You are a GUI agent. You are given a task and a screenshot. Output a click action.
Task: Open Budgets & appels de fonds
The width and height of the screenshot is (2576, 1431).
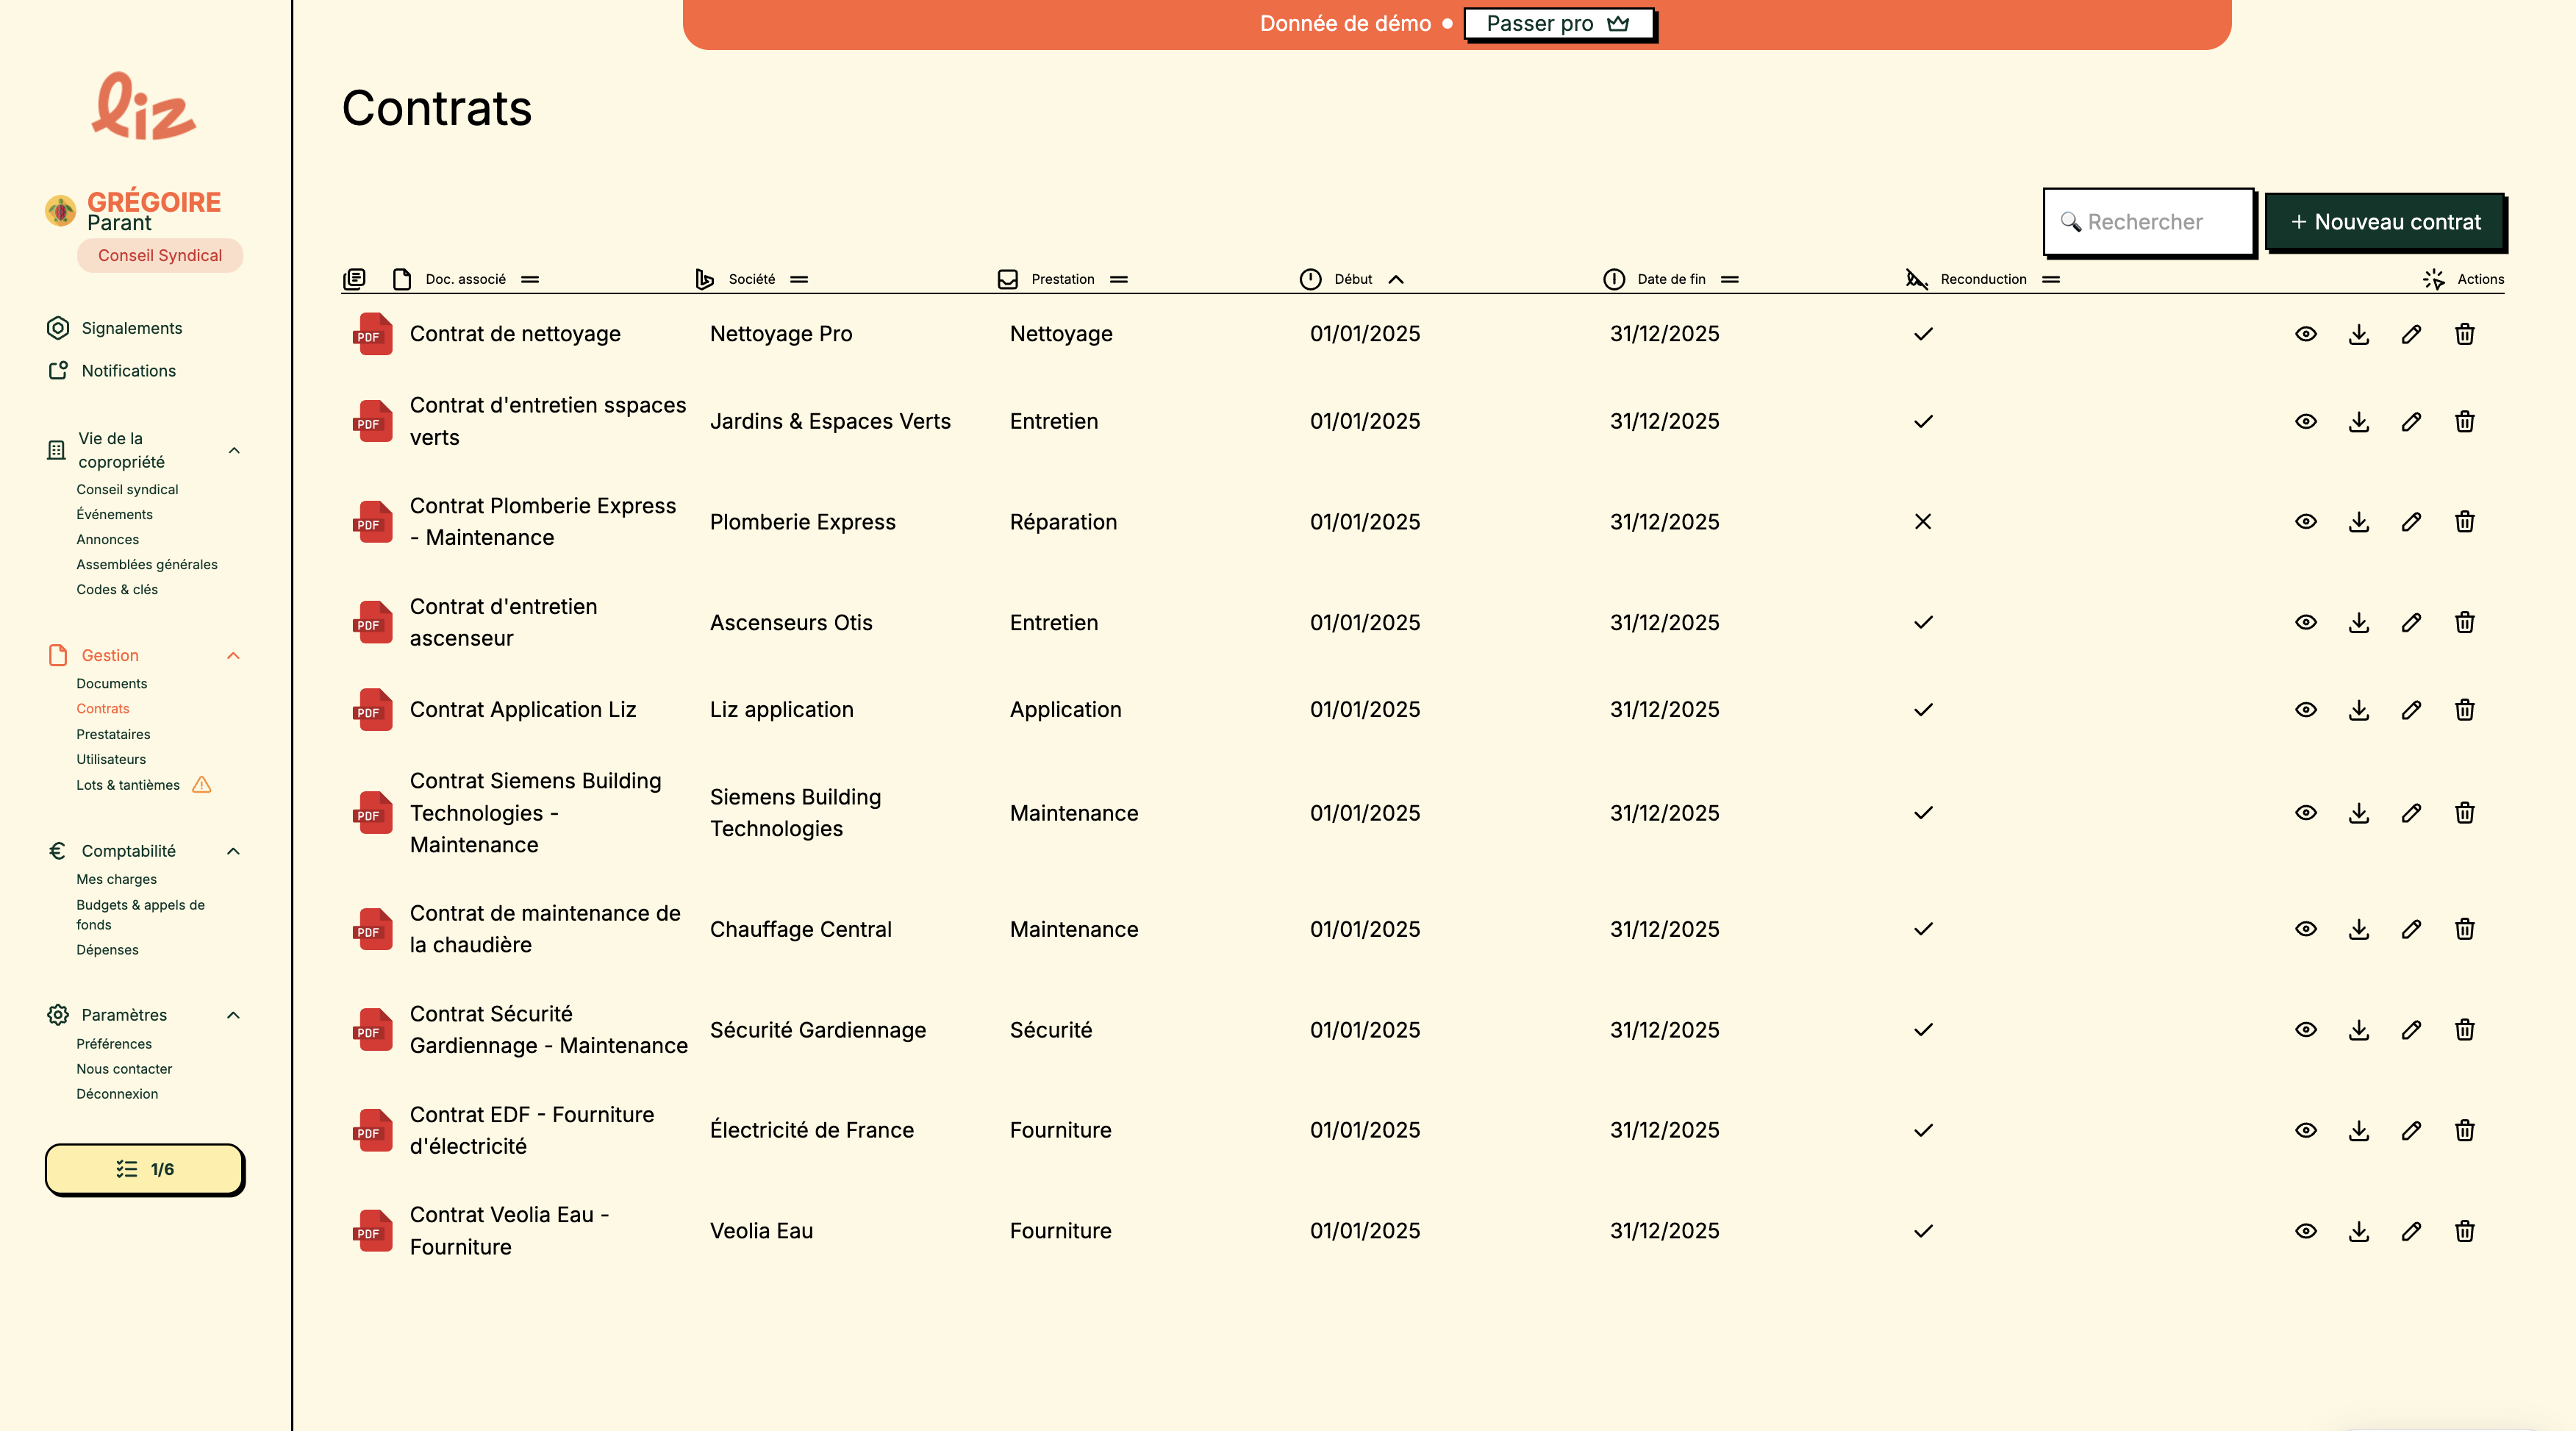coord(140,914)
